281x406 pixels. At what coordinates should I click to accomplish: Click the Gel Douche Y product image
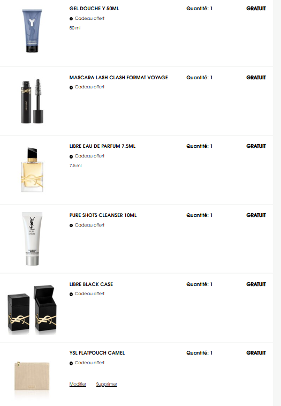pos(32,31)
